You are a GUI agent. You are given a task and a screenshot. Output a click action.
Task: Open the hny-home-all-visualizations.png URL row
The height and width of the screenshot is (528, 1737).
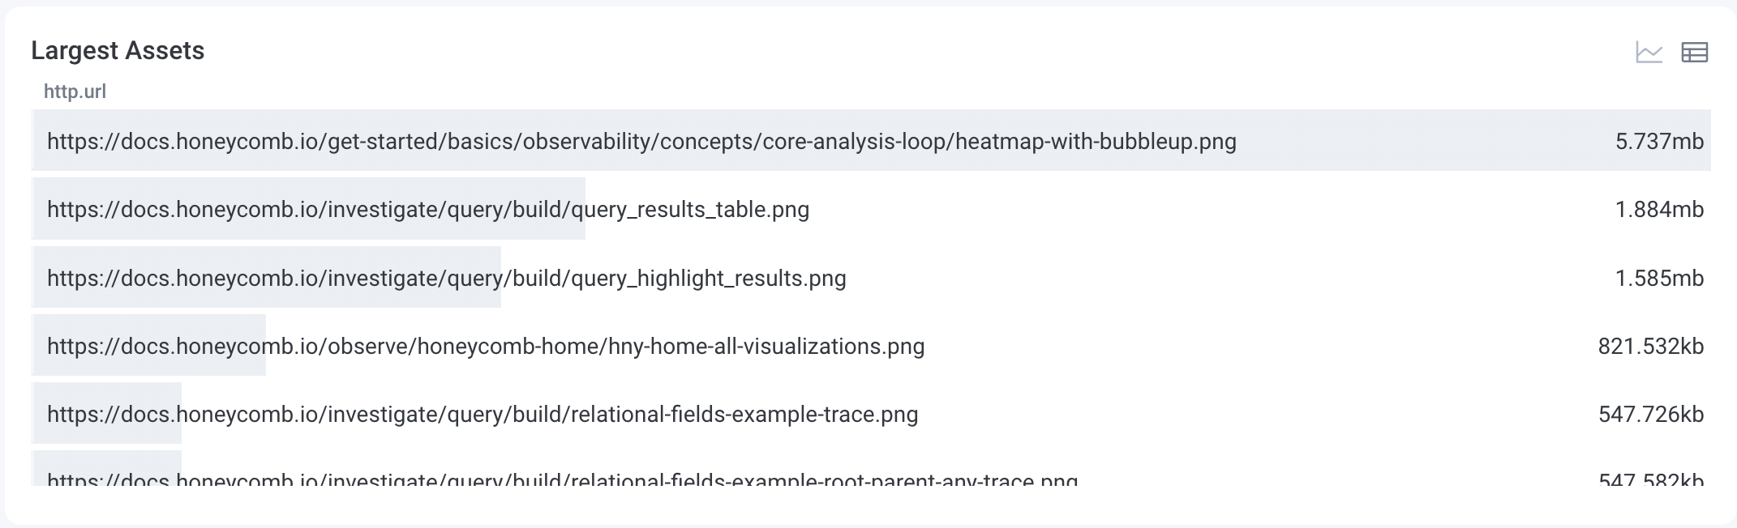[486, 347]
